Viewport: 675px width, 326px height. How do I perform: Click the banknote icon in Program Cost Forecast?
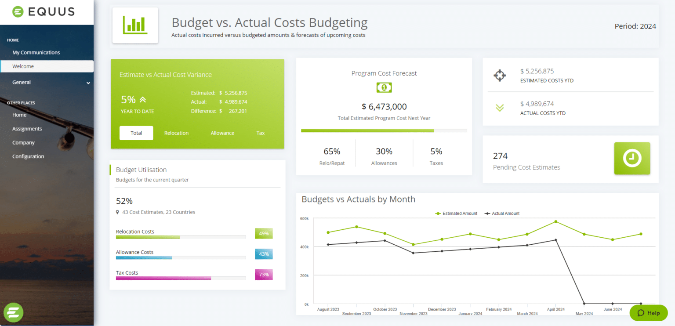384,87
